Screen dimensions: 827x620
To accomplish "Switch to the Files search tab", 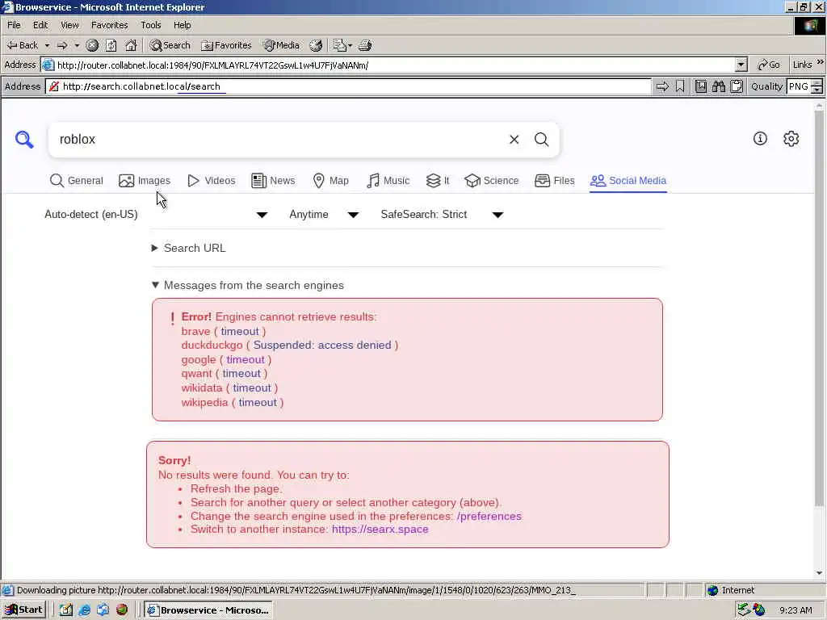I will coord(554,181).
